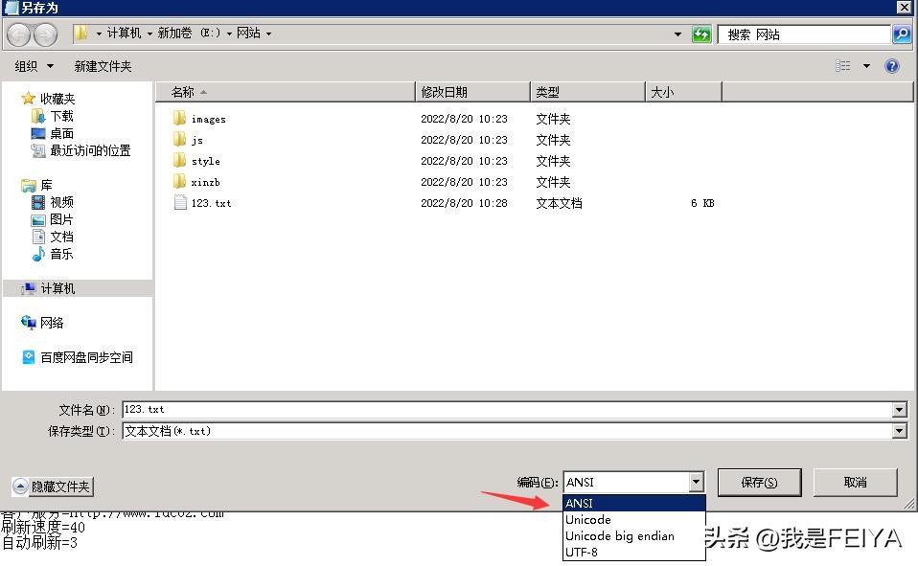Open the xinzb folder
Image resolution: width=918 pixels, height=566 pixels.
205,182
